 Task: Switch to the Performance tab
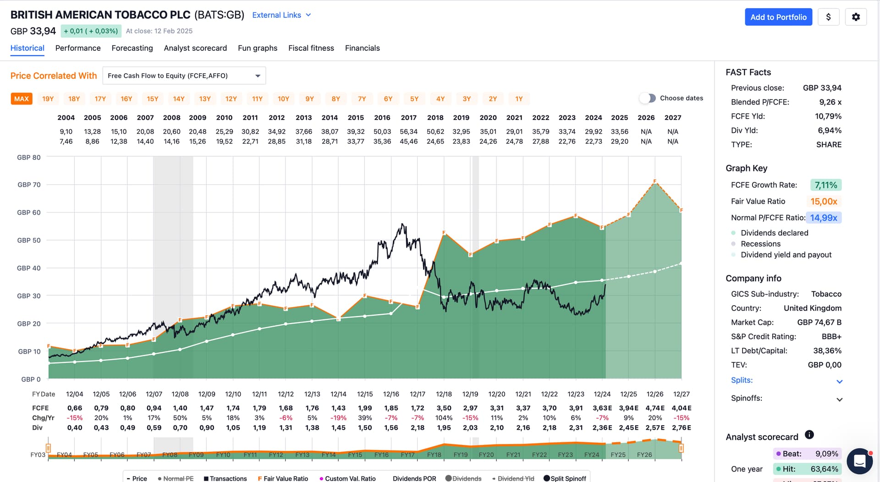coord(78,48)
